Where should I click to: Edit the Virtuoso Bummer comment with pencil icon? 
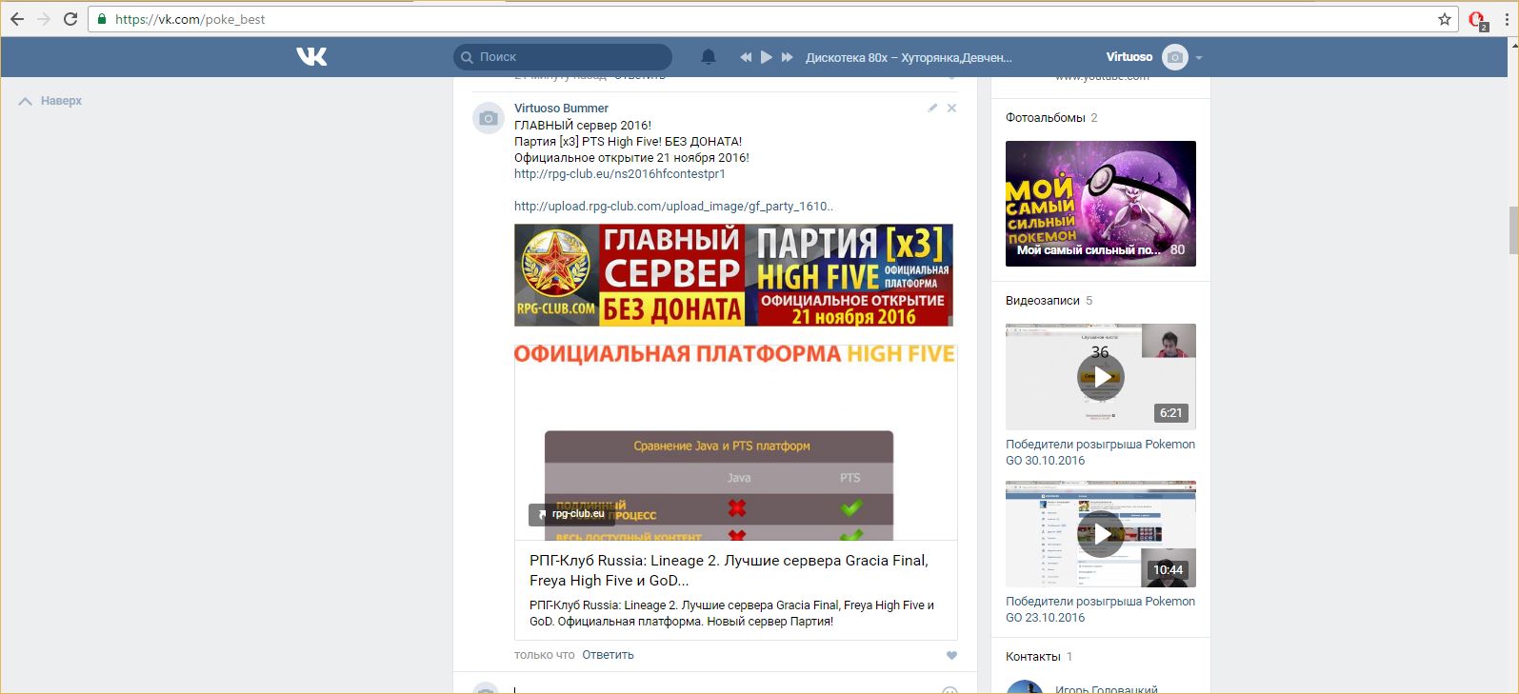[x=932, y=109]
